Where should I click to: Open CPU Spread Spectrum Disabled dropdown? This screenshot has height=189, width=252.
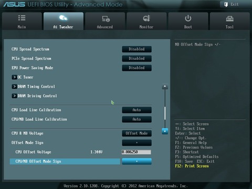click(136, 49)
